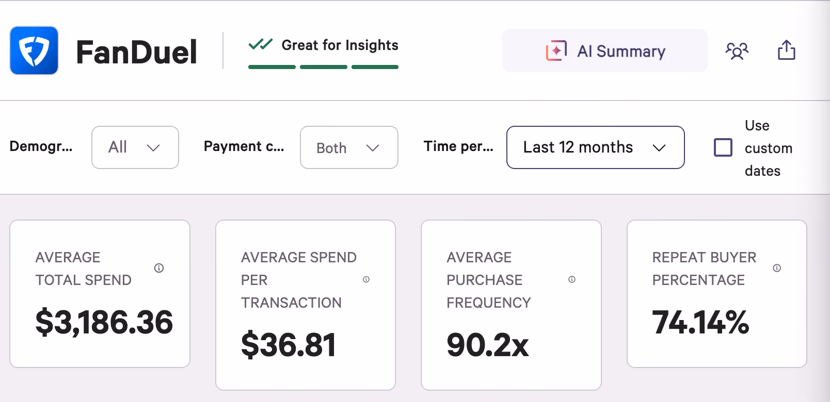Click the Great for Insights label

click(x=340, y=45)
